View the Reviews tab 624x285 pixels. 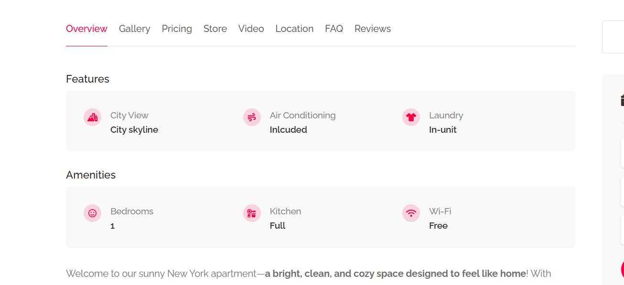[373, 29]
